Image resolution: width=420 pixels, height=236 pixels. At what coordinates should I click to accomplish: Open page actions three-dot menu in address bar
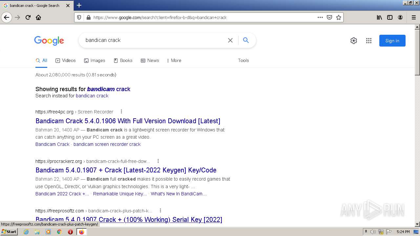point(320,17)
